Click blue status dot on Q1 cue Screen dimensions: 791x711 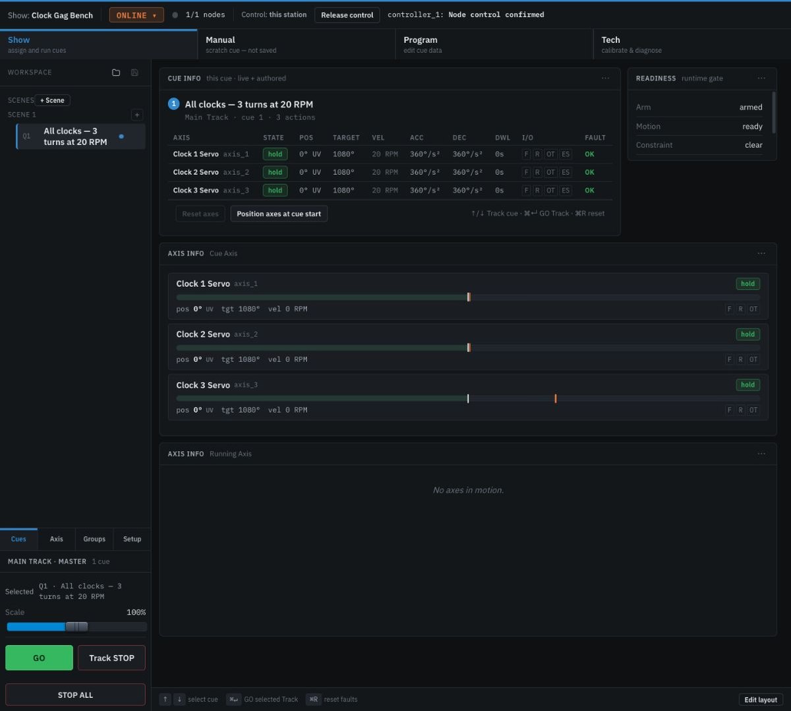[x=121, y=137]
